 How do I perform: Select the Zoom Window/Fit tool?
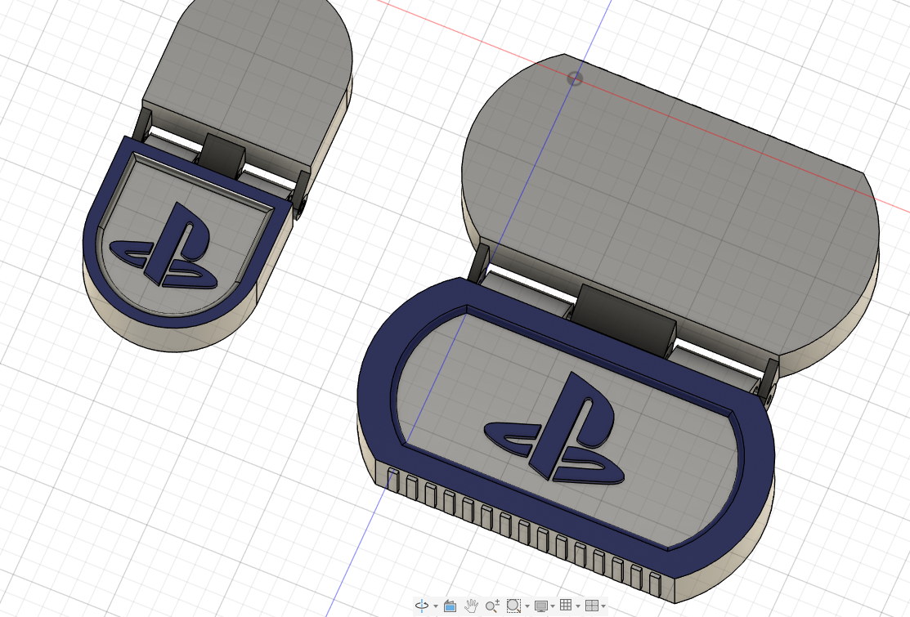[513, 606]
